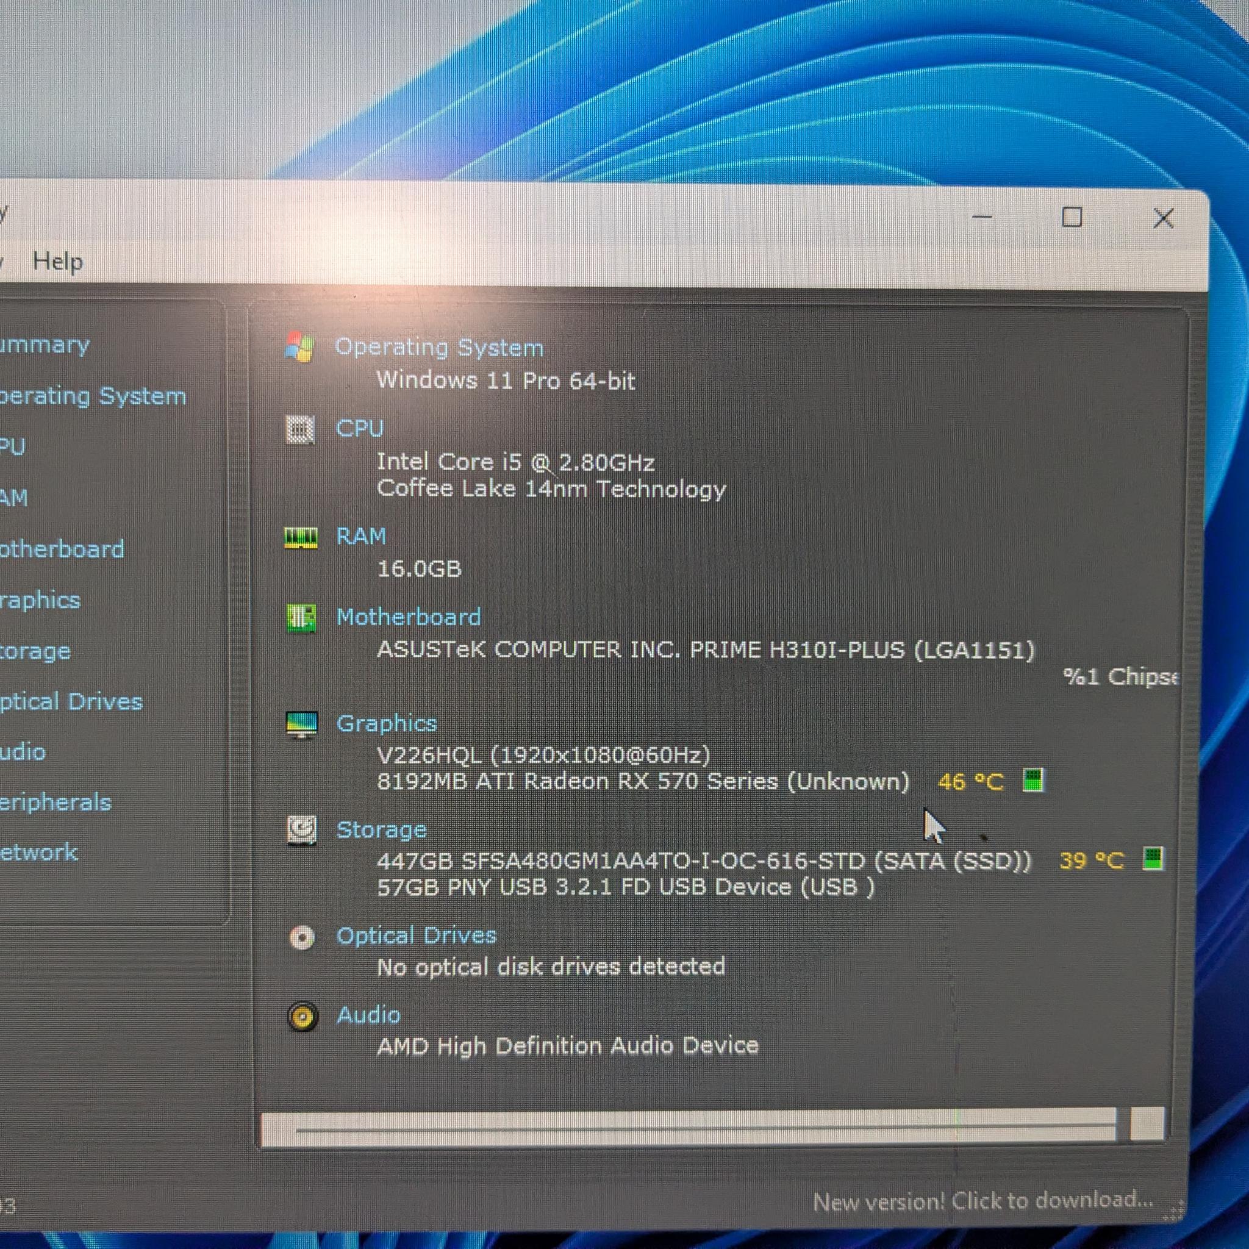This screenshot has height=1249, width=1249.
Task: Open the RAM heading link in summary panel
Action: tap(361, 536)
